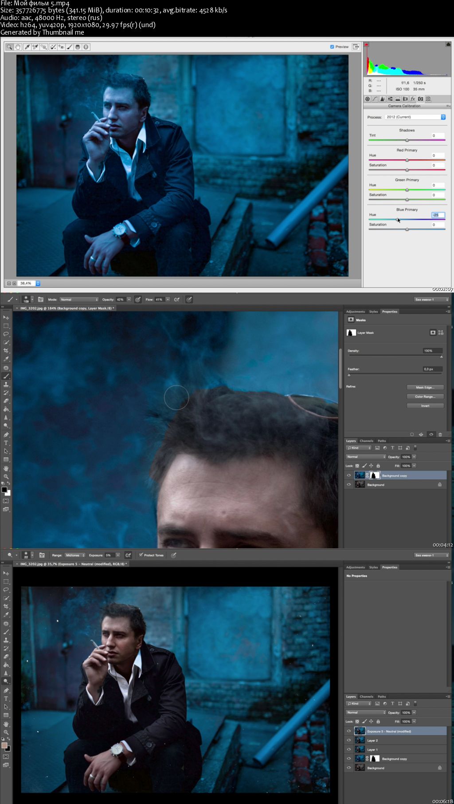Screen dimensions: 454x804
Task: Select the White Balance eyedropper in Camera Raw
Action: [x=27, y=47]
